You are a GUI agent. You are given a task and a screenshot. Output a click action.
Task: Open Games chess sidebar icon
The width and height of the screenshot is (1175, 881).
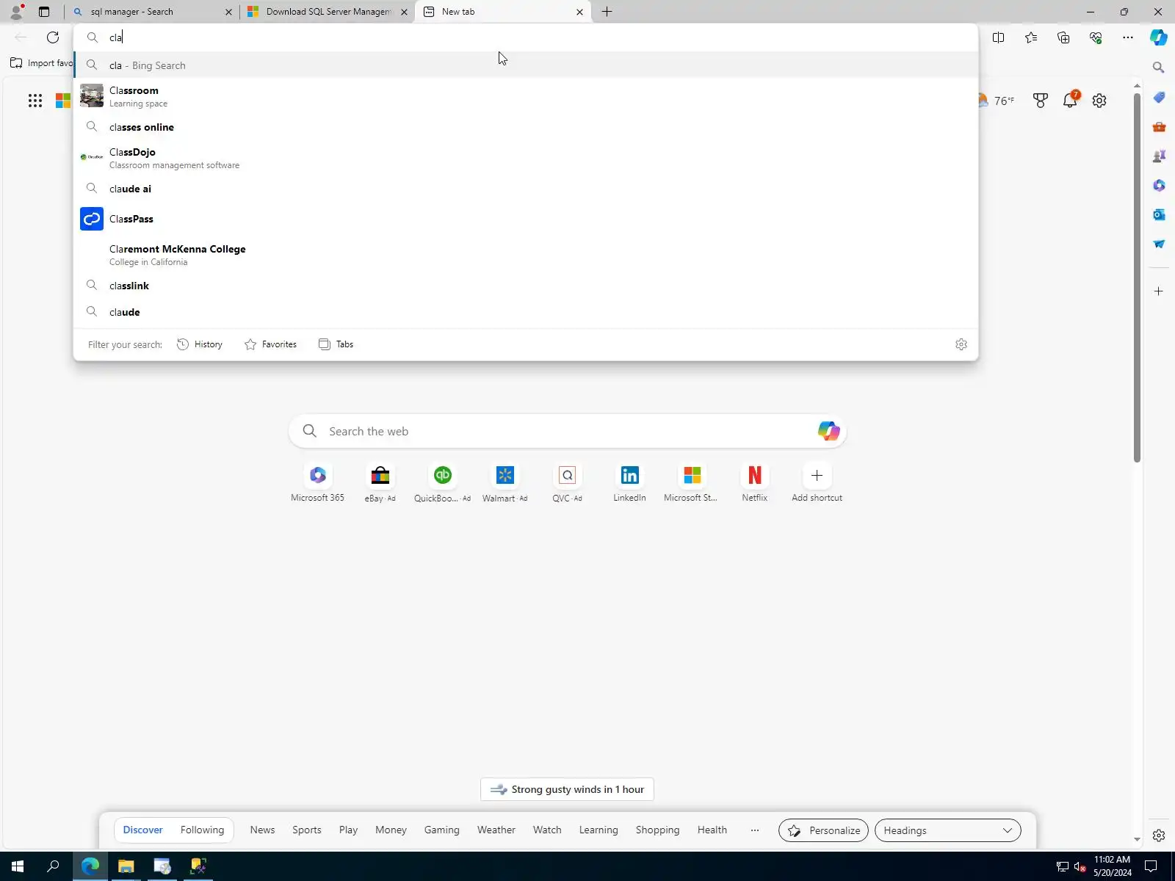pyautogui.click(x=1159, y=156)
